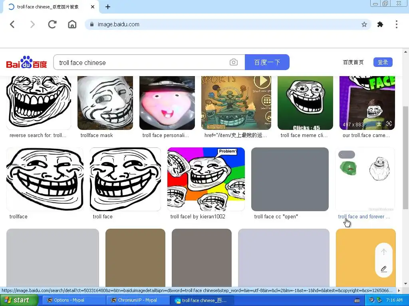Click the caption reverse search for: troll...
This screenshot has width=409, height=306.
[38, 135]
